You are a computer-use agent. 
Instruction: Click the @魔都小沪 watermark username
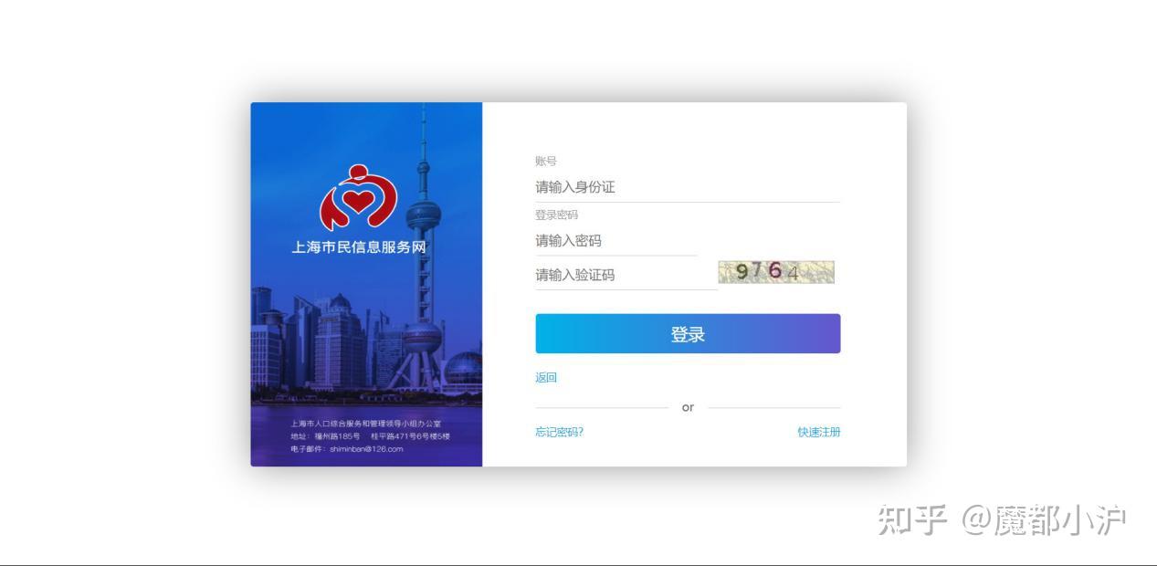click(1044, 519)
